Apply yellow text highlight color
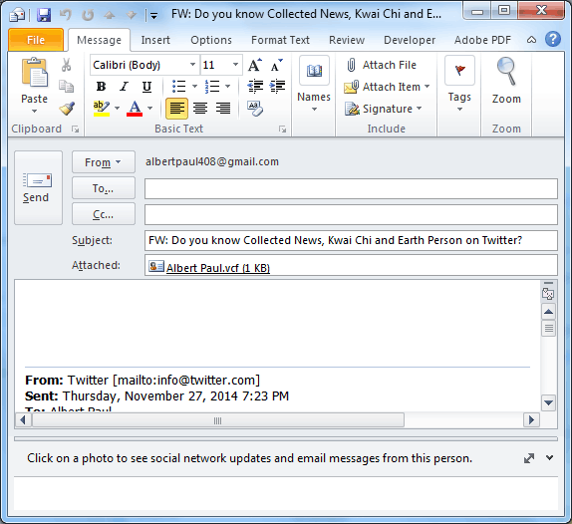Viewport: 572px width, 524px height. tap(102, 109)
